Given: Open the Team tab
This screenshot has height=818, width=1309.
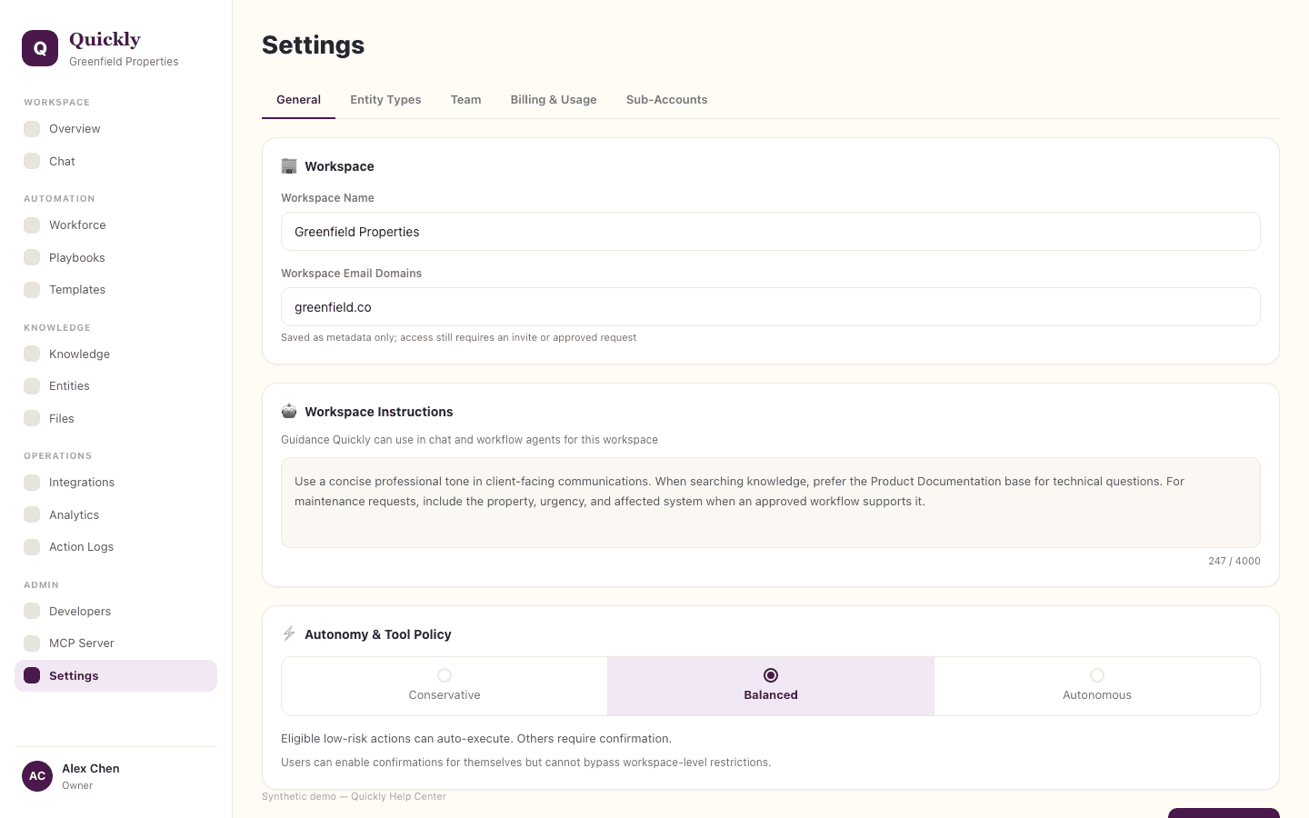Looking at the screenshot, I should pos(465,100).
